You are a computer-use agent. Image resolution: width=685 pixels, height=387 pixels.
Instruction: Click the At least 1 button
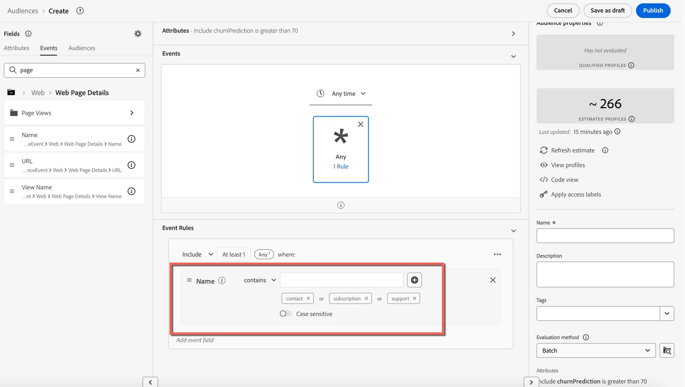pos(233,254)
